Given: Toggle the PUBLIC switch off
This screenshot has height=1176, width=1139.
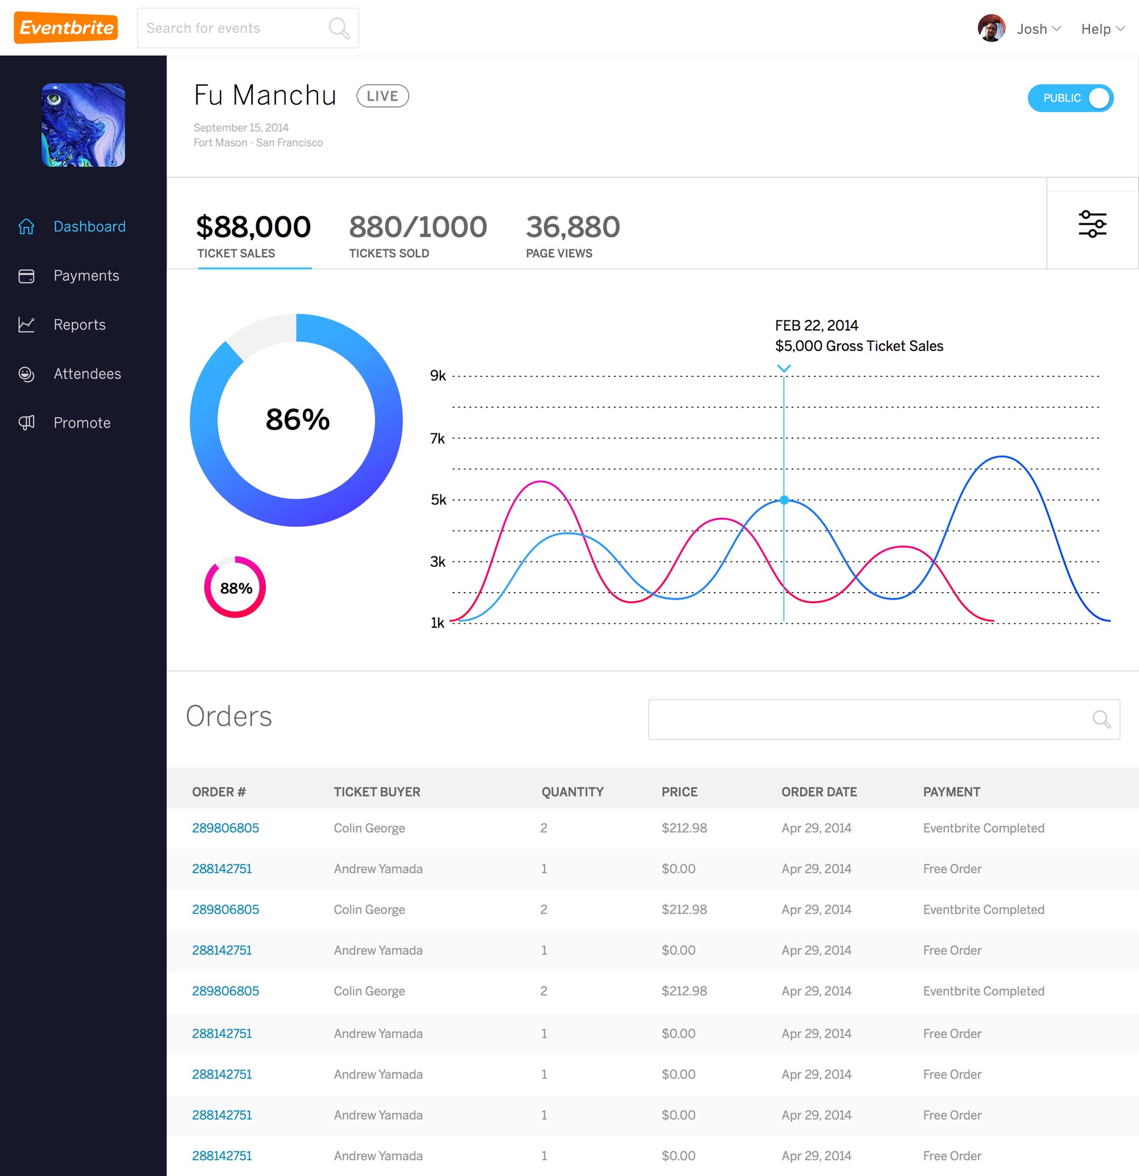Looking at the screenshot, I should 1071,98.
